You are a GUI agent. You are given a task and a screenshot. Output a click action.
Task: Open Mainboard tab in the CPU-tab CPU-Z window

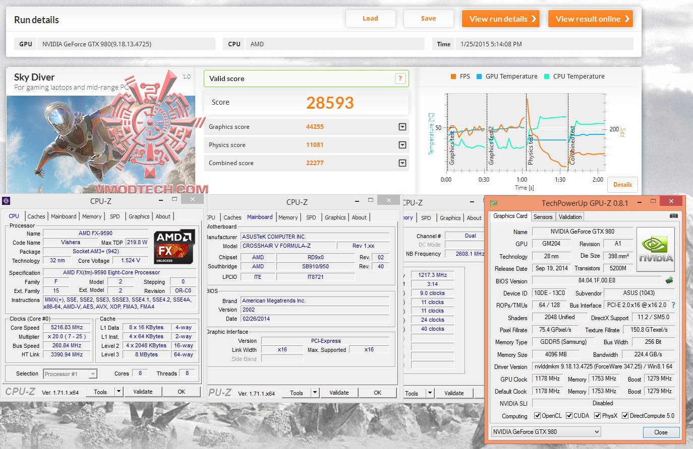pyautogui.click(x=64, y=216)
